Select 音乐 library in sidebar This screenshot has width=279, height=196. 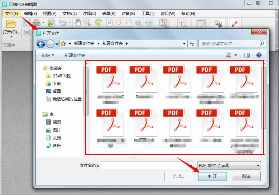coord(53,146)
